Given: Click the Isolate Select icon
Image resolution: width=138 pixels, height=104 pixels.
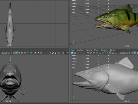Looking at the screenshot, I should [48, 53].
